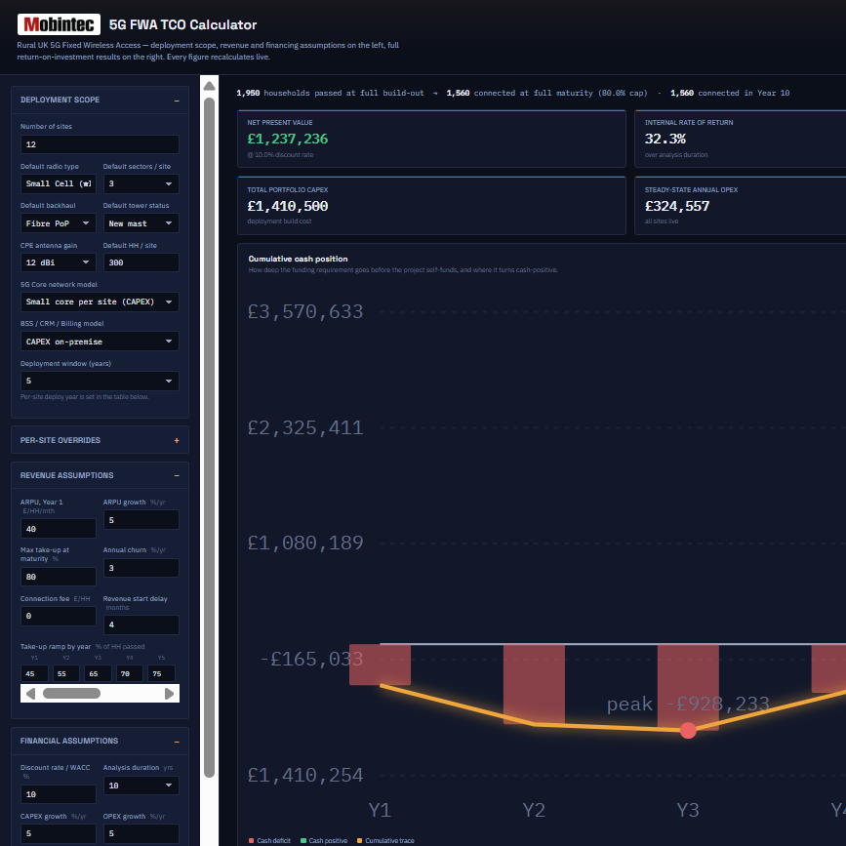
Task: Click the take-up ramp scroll left arrow
Action: pyautogui.click(x=31, y=694)
